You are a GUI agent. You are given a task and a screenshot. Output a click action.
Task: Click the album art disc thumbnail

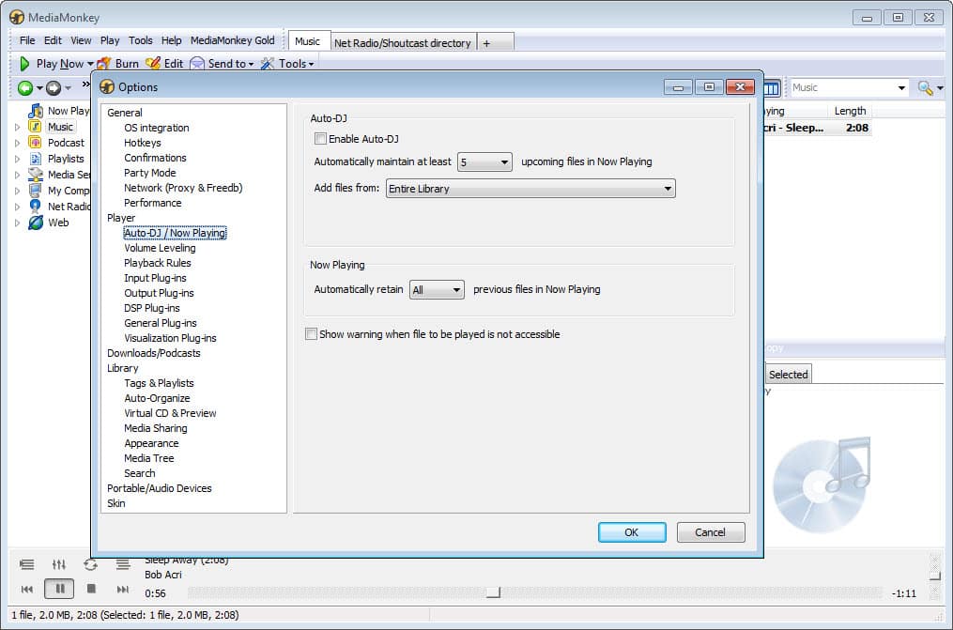coord(822,485)
